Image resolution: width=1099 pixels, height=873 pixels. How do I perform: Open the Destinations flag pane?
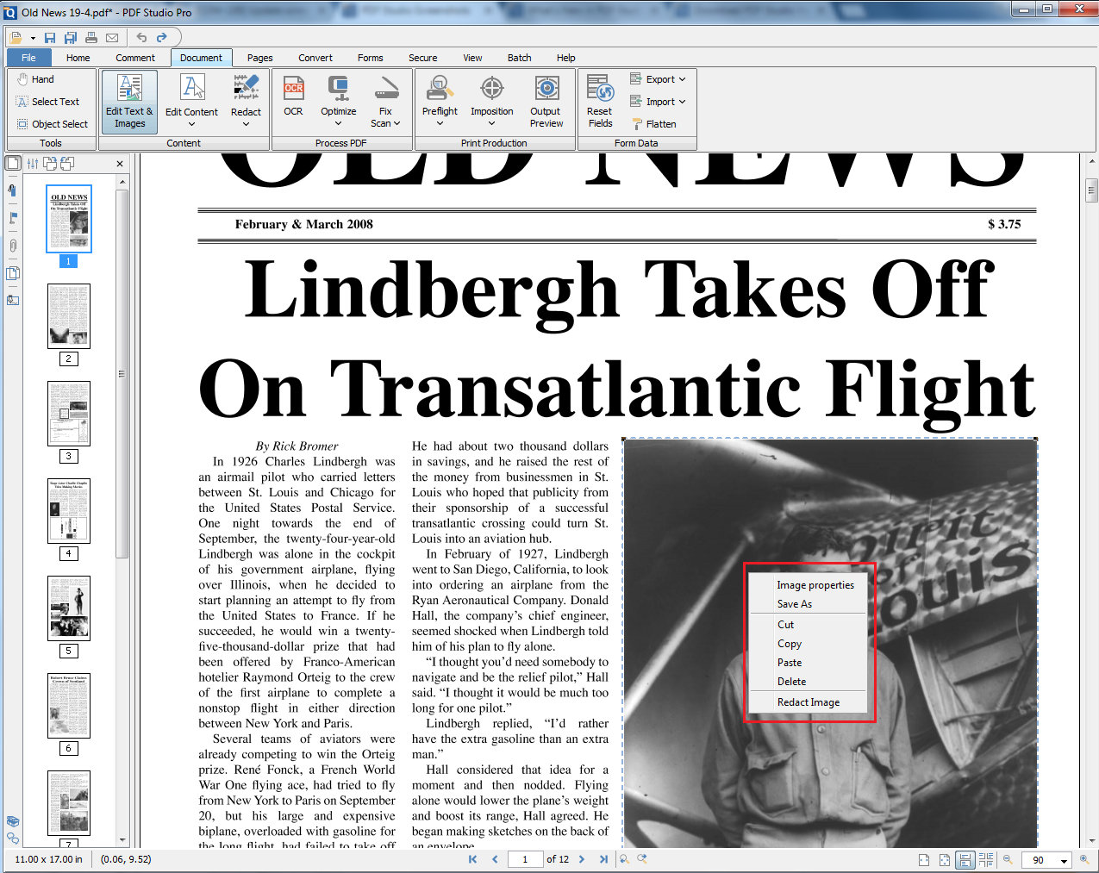point(13,218)
